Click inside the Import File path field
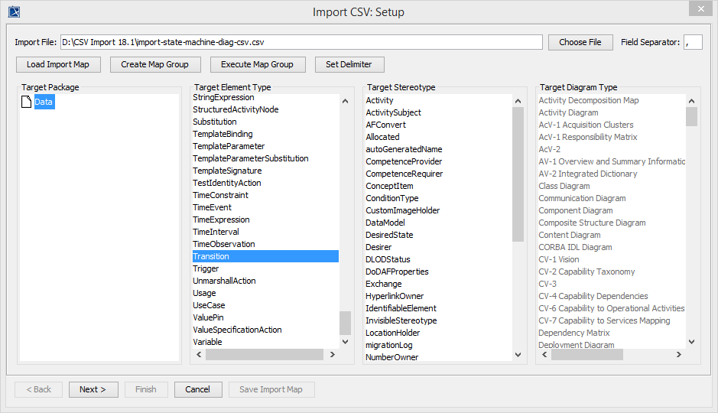Image resolution: width=718 pixels, height=413 pixels. [301, 42]
